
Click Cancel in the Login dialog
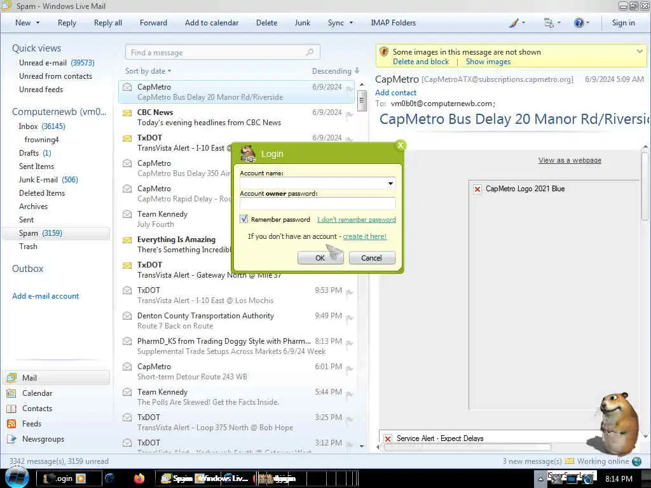[x=371, y=258]
